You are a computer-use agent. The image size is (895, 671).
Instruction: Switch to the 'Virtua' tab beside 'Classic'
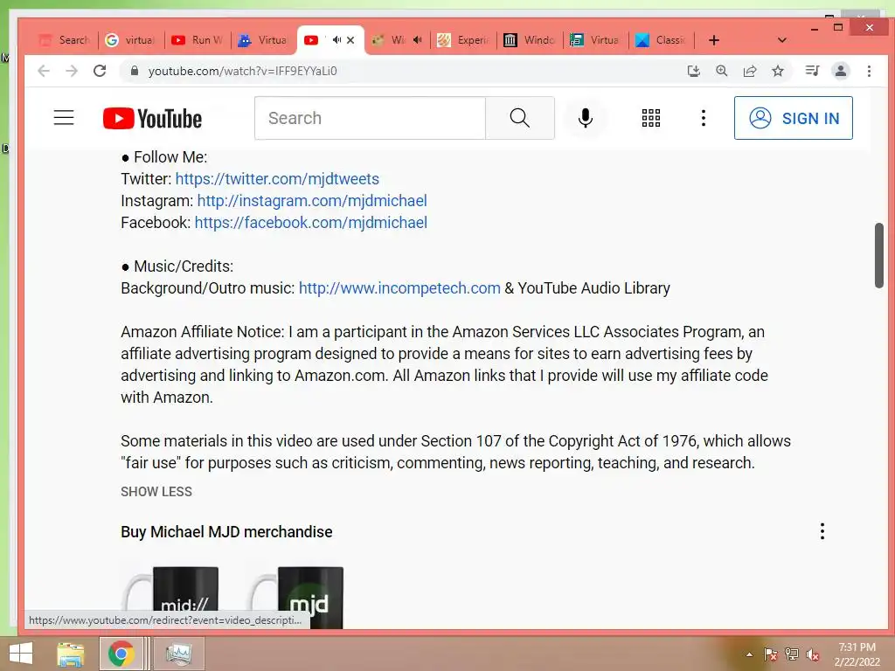click(595, 40)
